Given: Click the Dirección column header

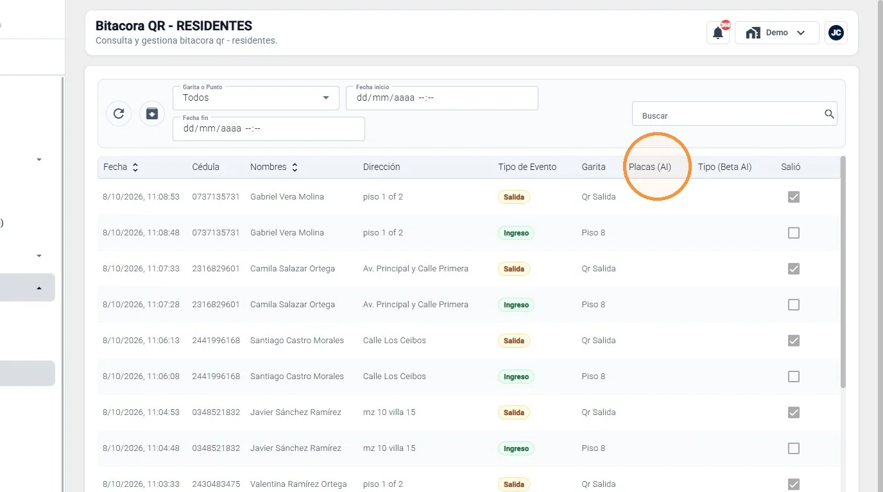Looking at the screenshot, I should tap(382, 167).
